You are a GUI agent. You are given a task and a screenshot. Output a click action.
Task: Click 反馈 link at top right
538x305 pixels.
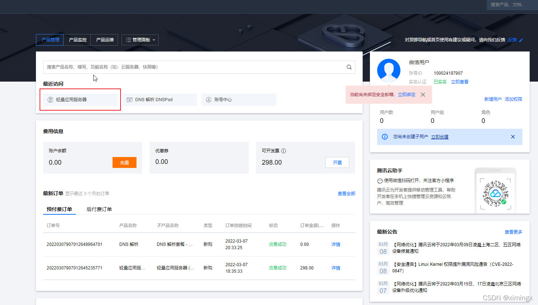pos(512,40)
